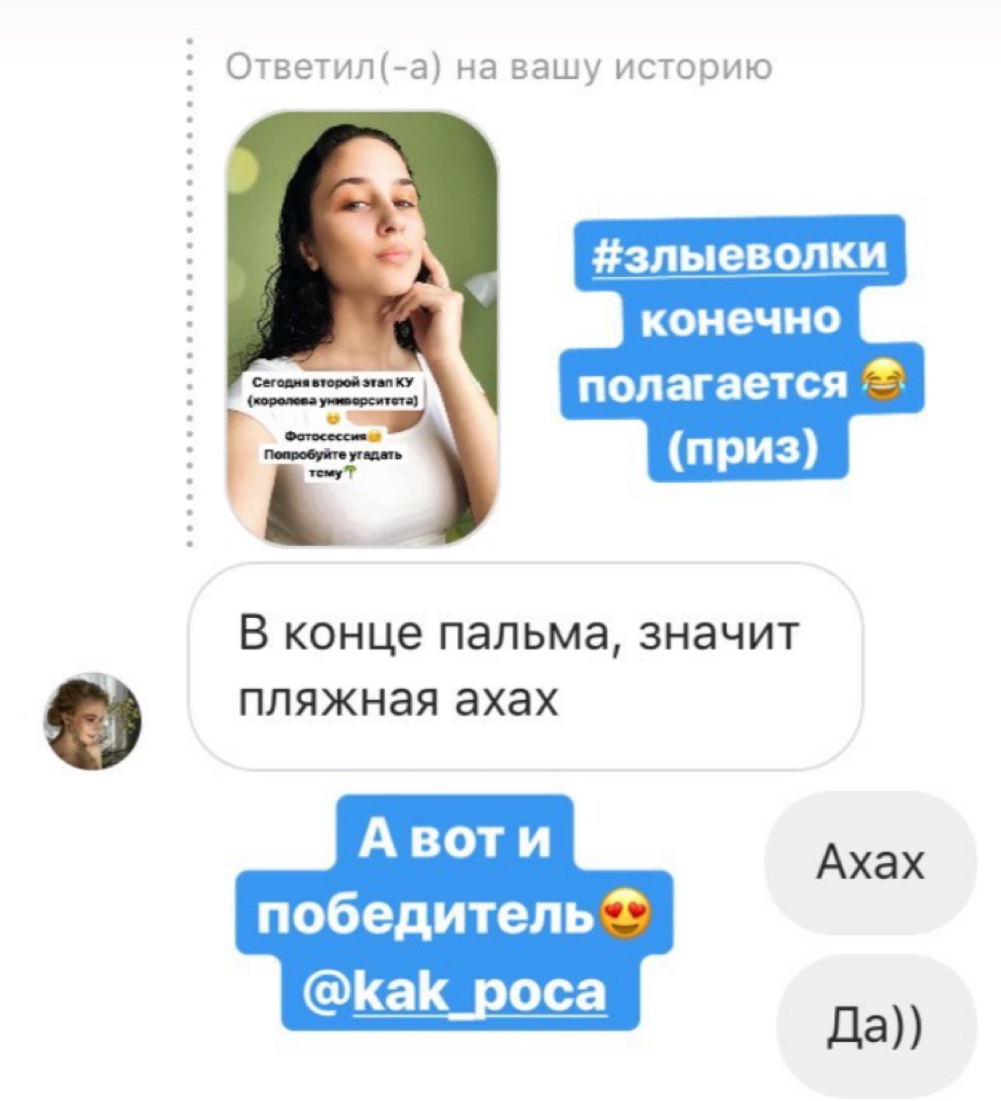Open the replied story photo thumbnail

362,328
